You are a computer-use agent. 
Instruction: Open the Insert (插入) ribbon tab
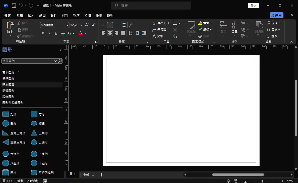tap(31, 16)
